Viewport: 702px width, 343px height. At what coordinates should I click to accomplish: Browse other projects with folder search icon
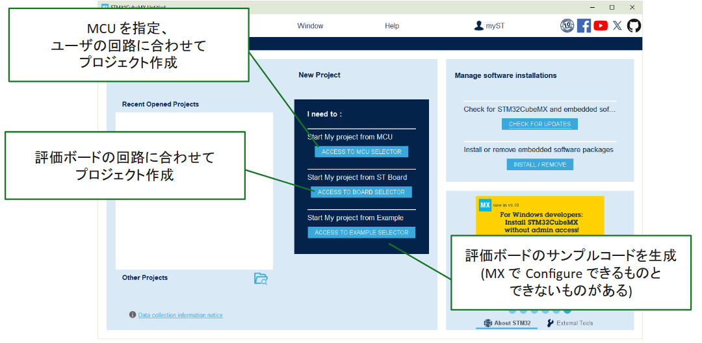[261, 279]
